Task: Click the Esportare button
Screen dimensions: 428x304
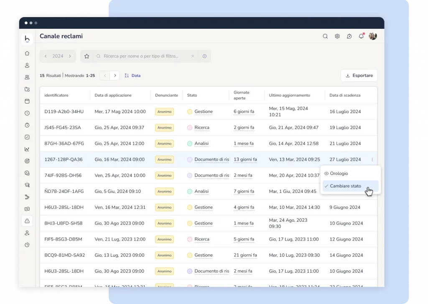Action: [359, 76]
